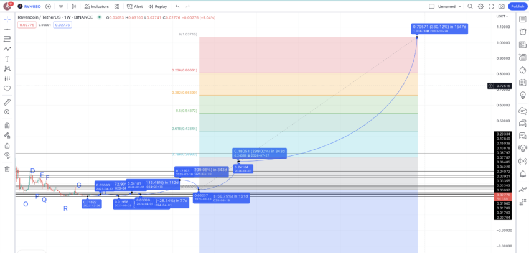Click the Publish button
Viewport: 529px width, 253px height.
point(517,6)
